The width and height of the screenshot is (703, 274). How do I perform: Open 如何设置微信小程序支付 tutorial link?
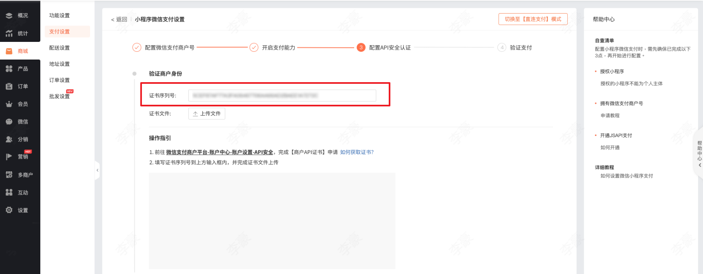point(627,176)
